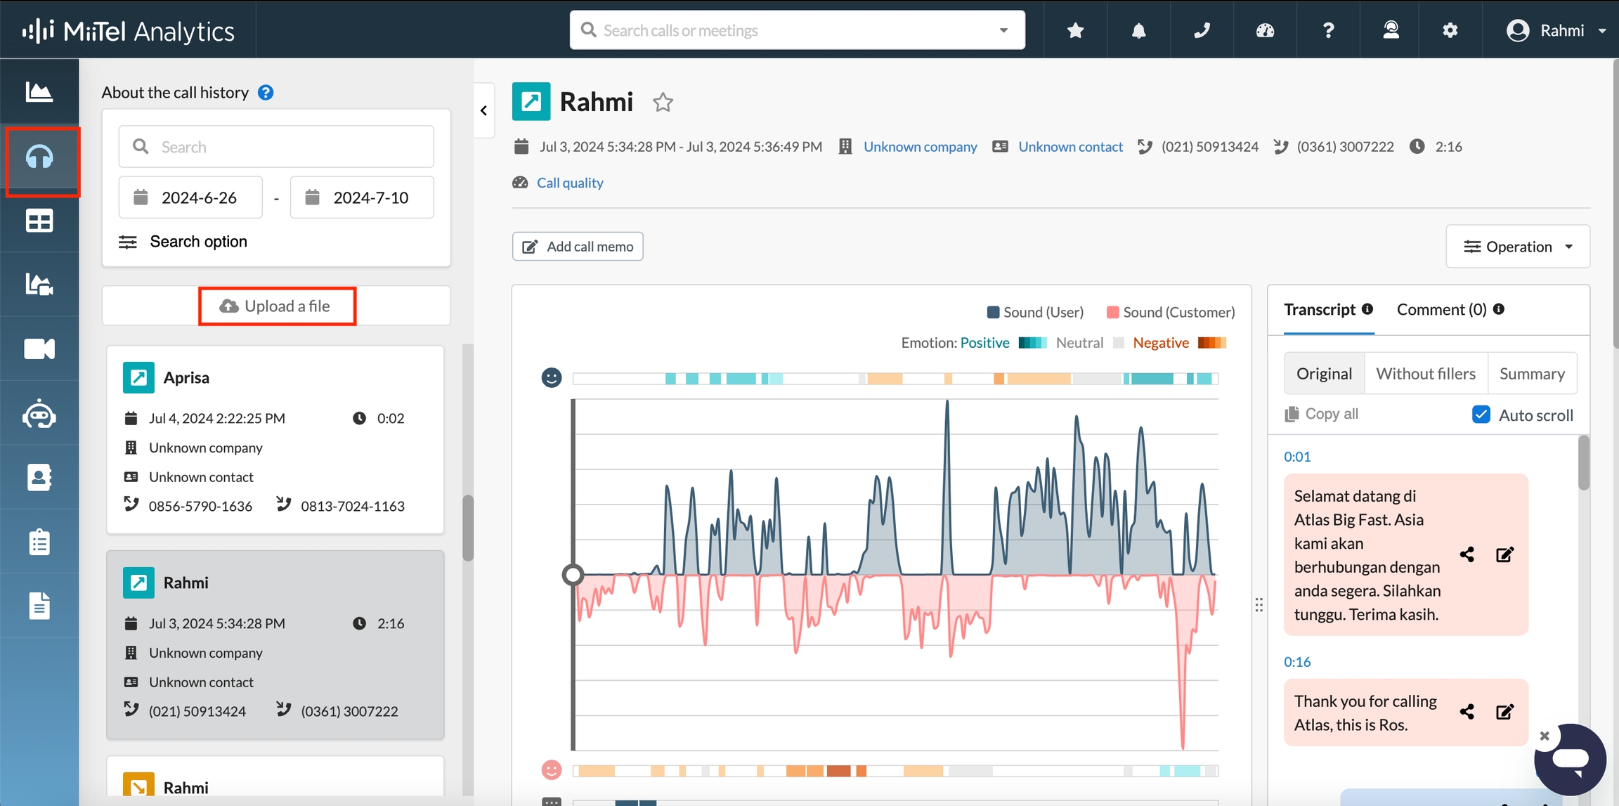Open the Rahmi user account menu
The image size is (1619, 806).
tap(1556, 30)
